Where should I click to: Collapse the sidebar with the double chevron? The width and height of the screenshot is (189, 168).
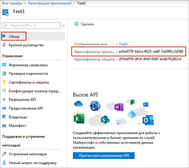click(64, 26)
